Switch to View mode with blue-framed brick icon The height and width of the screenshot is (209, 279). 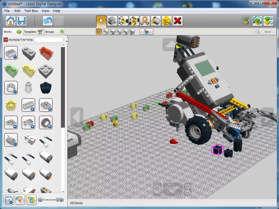257,21
